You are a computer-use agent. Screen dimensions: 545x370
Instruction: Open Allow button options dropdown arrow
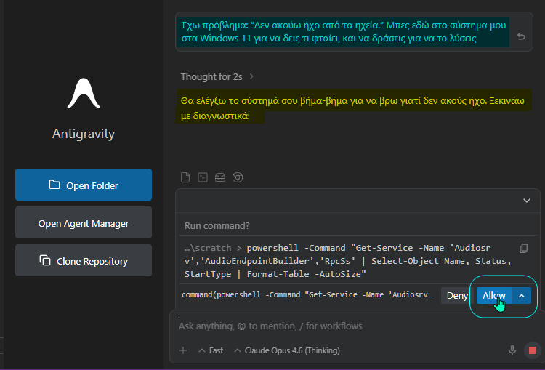[522, 296]
